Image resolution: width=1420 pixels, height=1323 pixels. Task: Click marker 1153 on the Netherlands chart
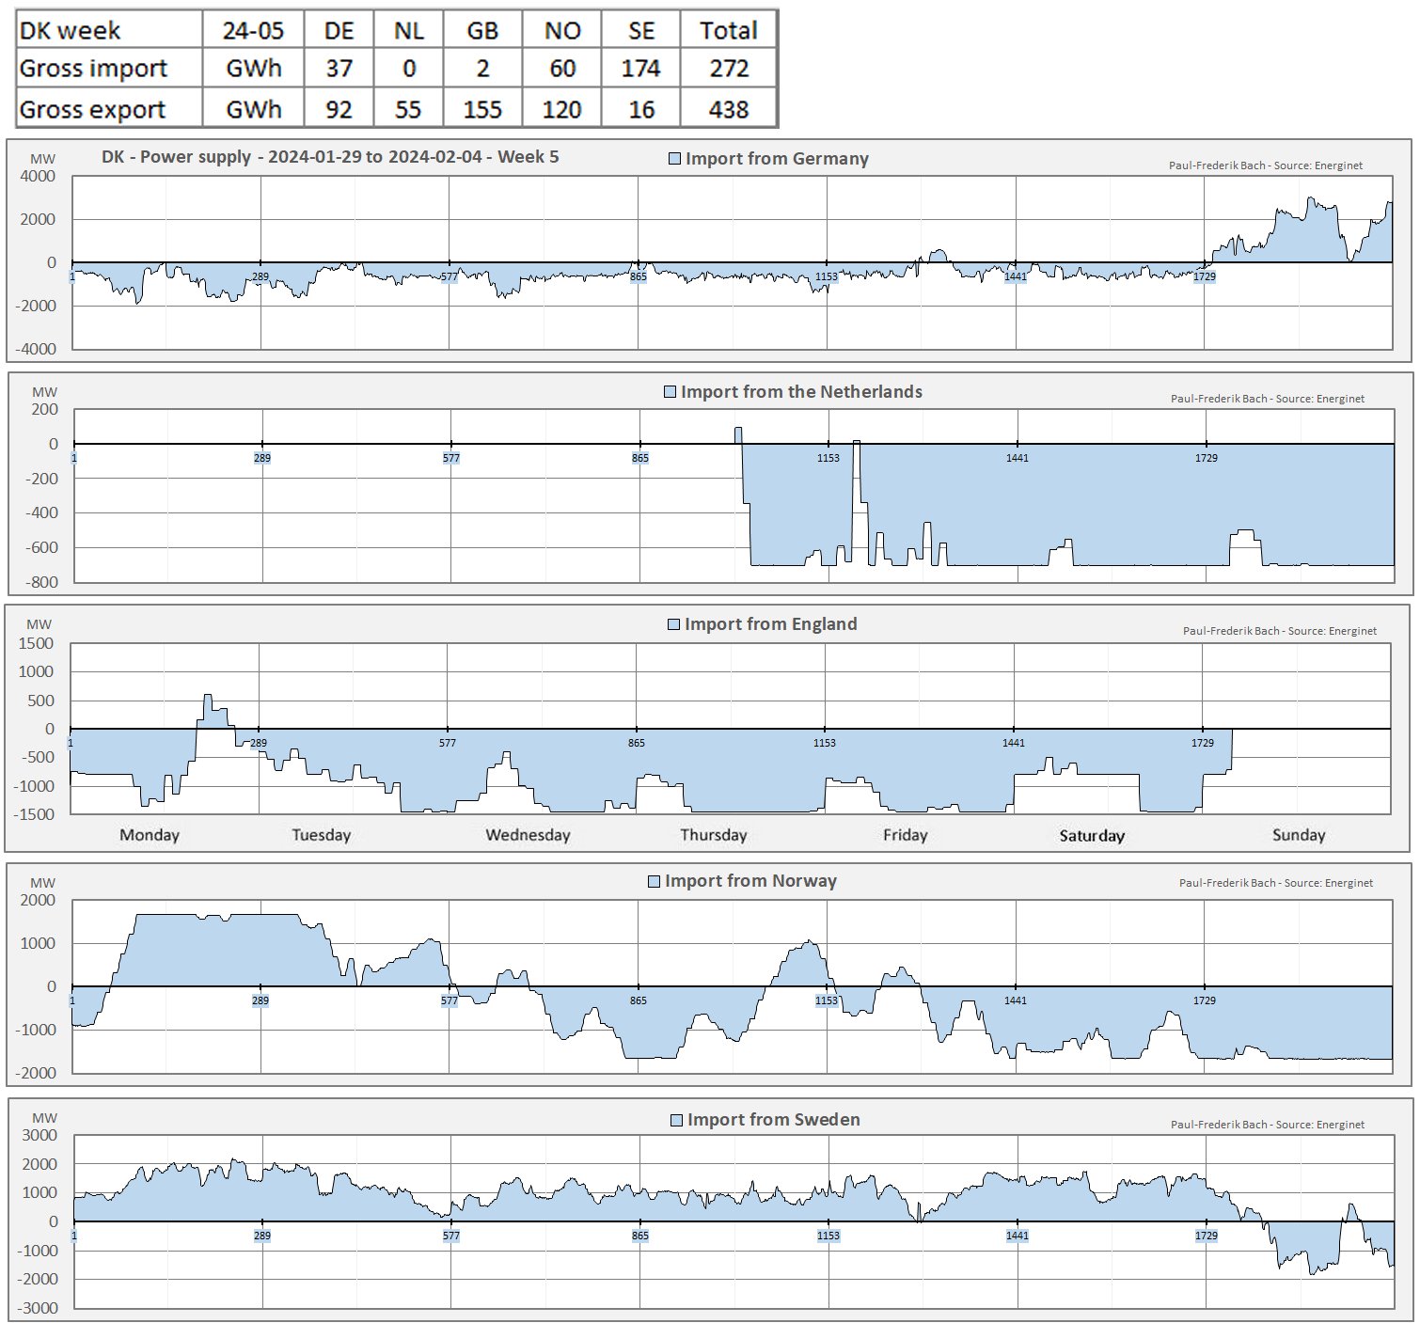[x=828, y=458]
